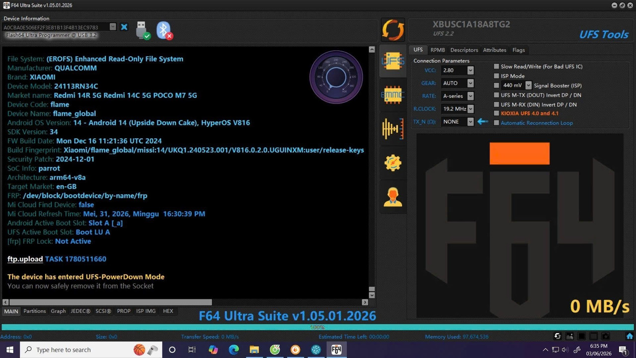Open File Explorer from the taskbar
The height and width of the screenshot is (358, 636).
(254, 350)
